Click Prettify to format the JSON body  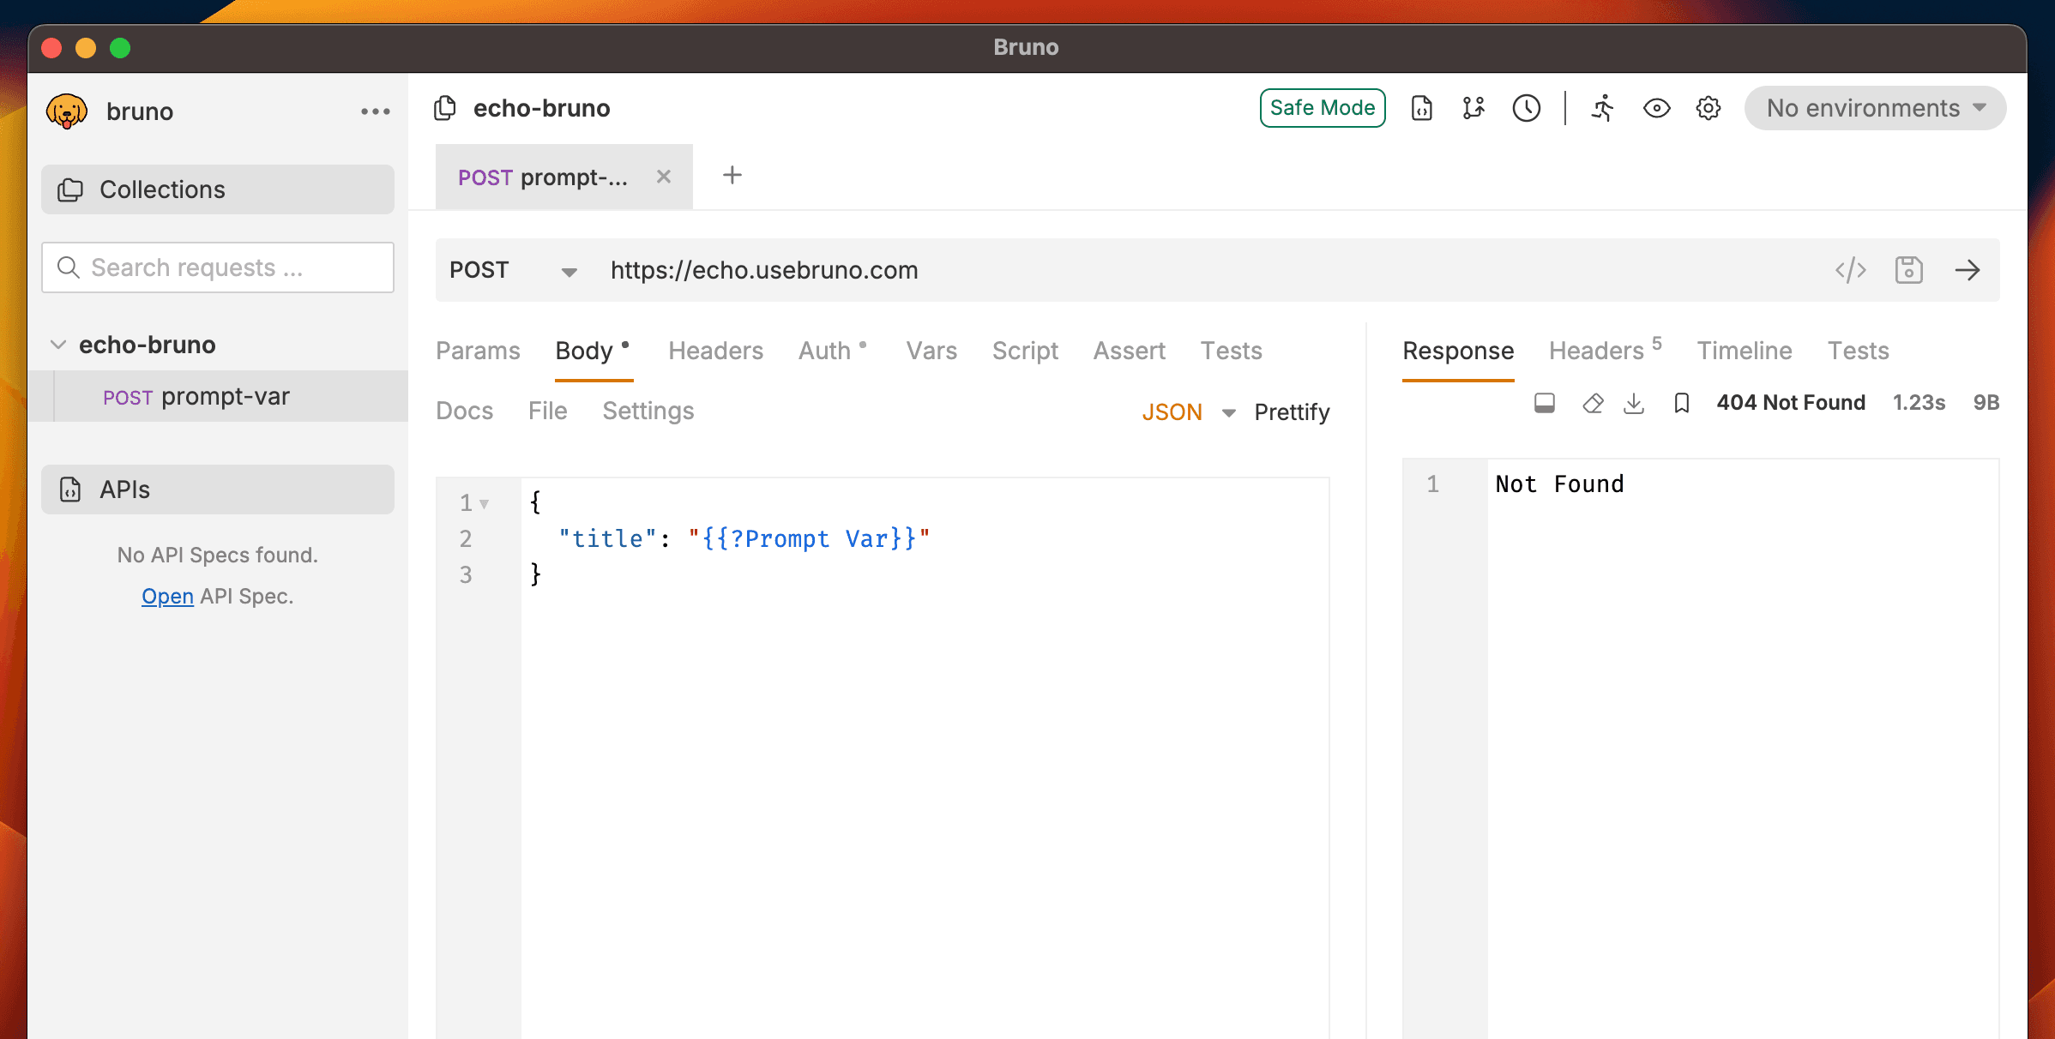click(1292, 411)
